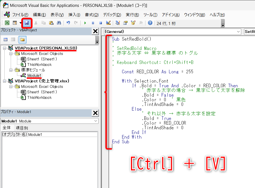Image resolution: width=255 pixels, height=188 pixels.
Task: Click the Reset stop icon
Action: 101,23
